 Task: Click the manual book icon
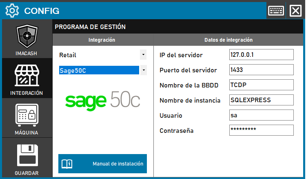tap(67, 164)
